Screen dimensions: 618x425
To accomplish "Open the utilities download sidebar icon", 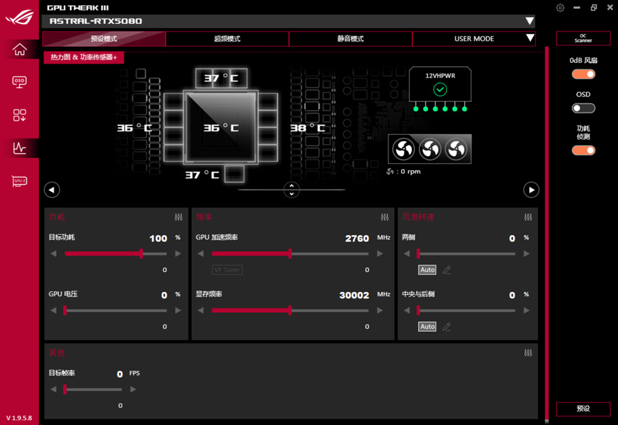I will (20, 115).
